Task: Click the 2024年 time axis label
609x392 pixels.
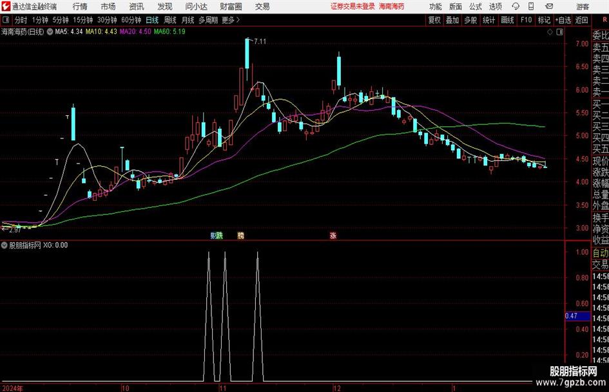Action: [12, 388]
